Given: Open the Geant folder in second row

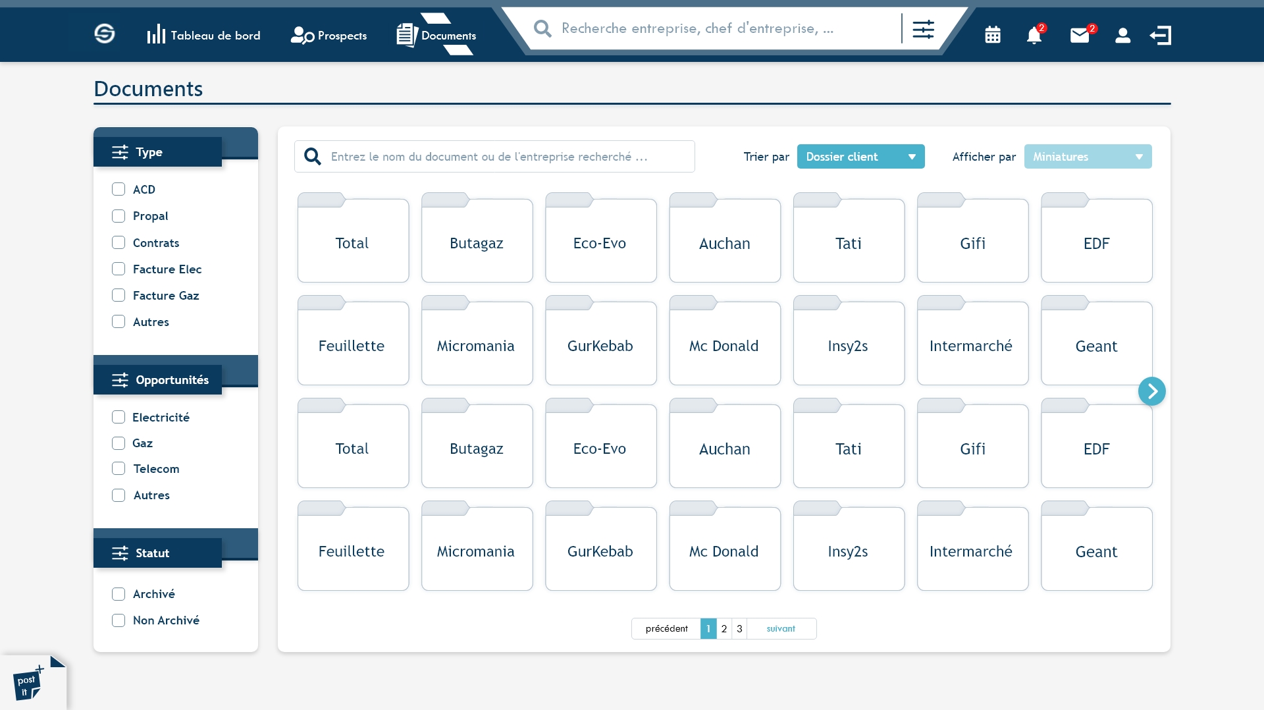Looking at the screenshot, I should pos(1097,341).
